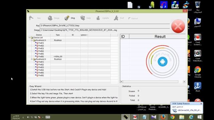Toggle the Reboot checkbox
The image size is (214, 120).
pos(129,18)
